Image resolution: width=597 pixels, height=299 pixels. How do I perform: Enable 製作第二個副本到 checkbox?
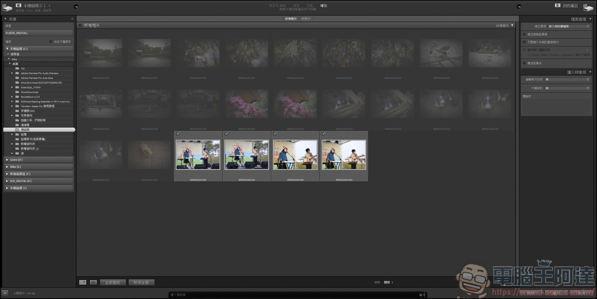[x=524, y=50]
